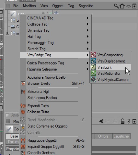Toggle the Attributes panel checkbox
The height and width of the screenshot is (155, 138).
coord(7,115)
